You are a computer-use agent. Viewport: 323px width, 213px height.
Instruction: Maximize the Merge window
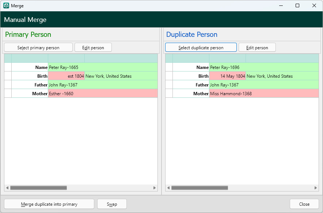(x=297, y=5)
